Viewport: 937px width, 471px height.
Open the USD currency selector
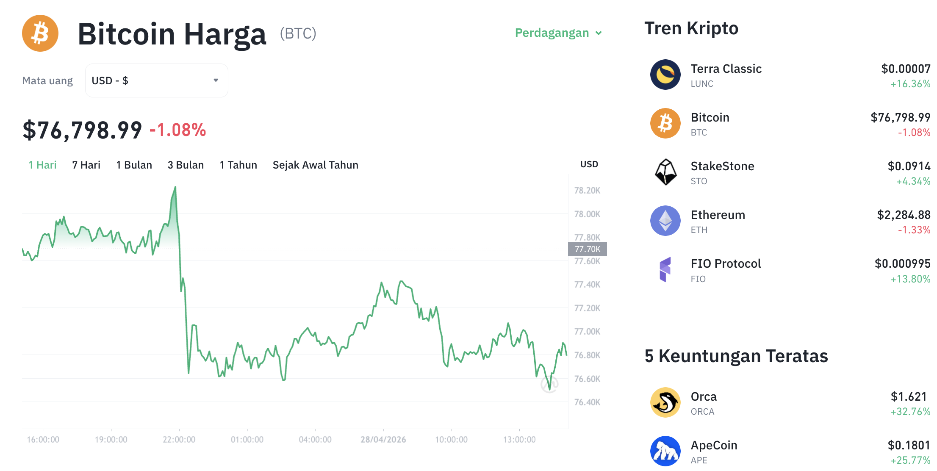tap(156, 80)
